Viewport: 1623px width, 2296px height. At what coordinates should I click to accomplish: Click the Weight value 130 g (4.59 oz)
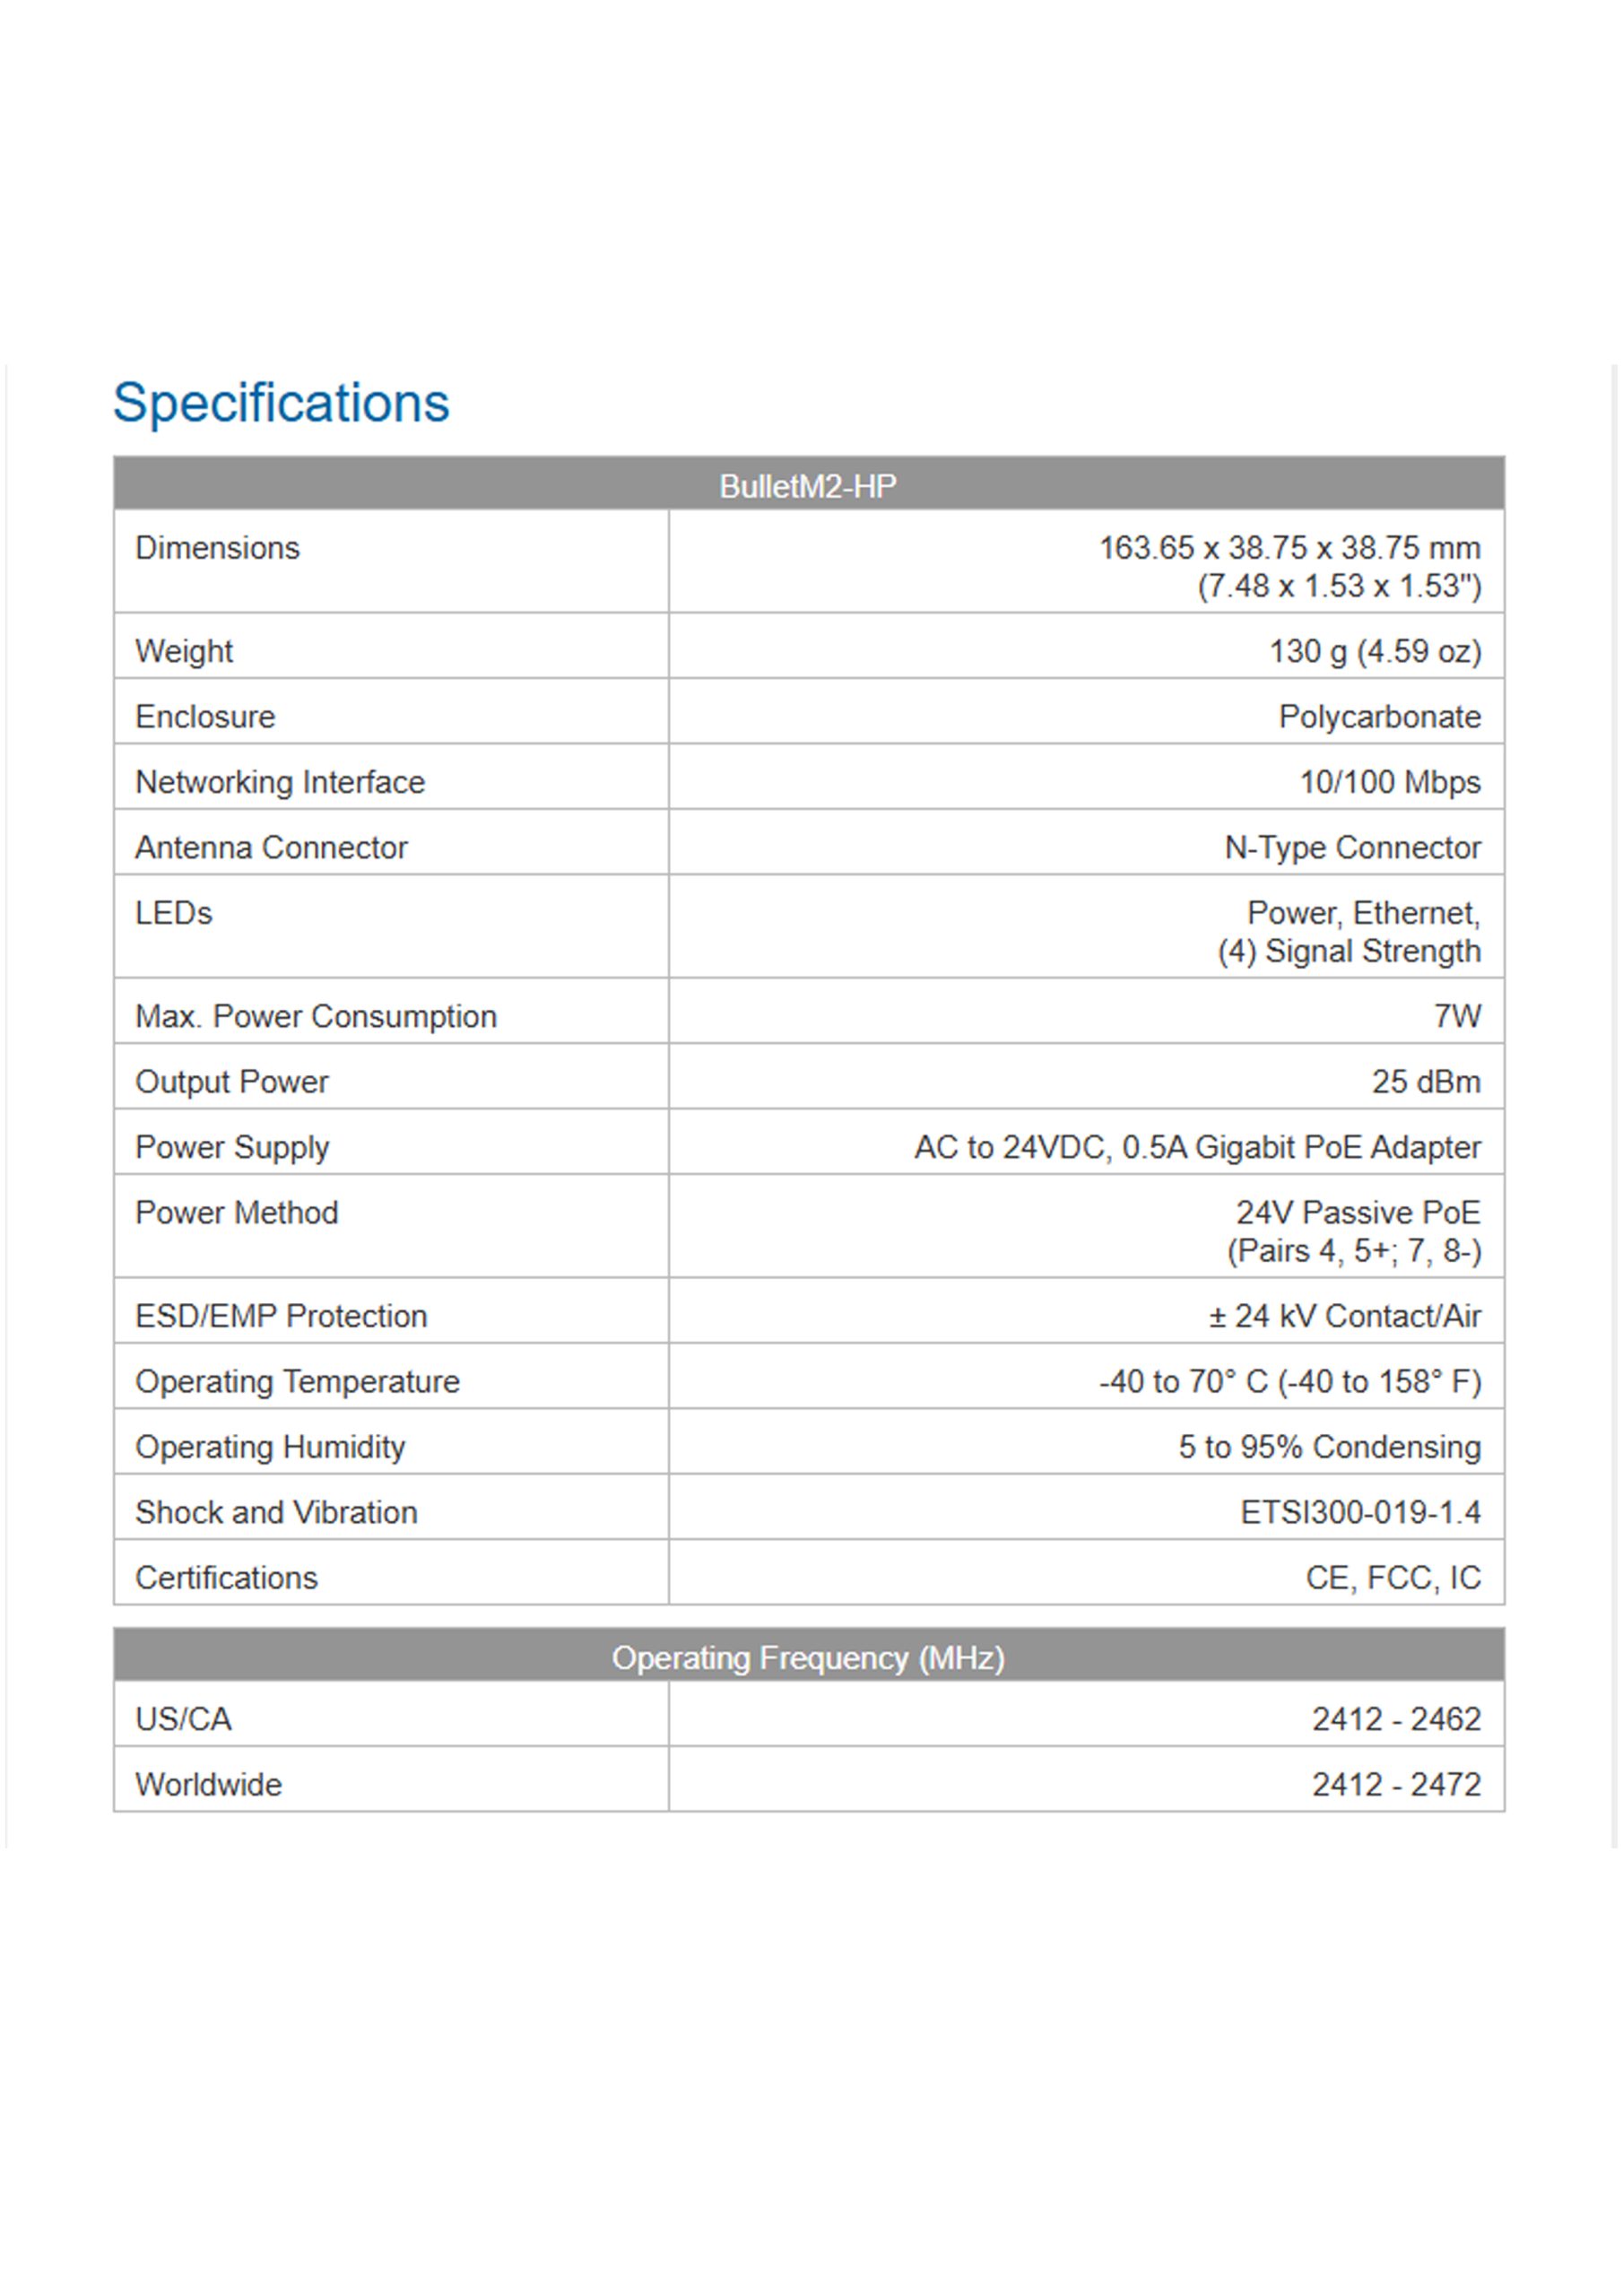pos(1375,652)
